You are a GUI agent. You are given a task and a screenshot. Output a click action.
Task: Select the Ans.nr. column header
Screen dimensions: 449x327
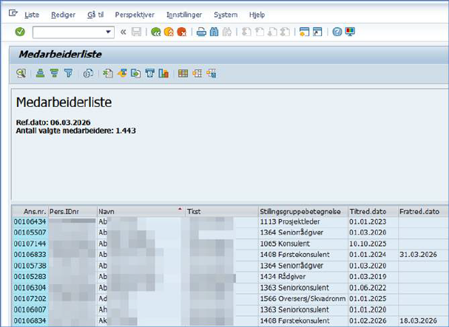30,212
